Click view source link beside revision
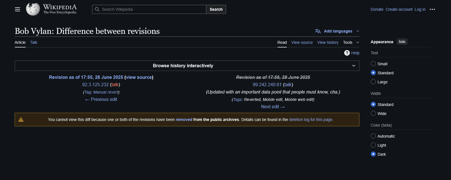 tap(139, 77)
